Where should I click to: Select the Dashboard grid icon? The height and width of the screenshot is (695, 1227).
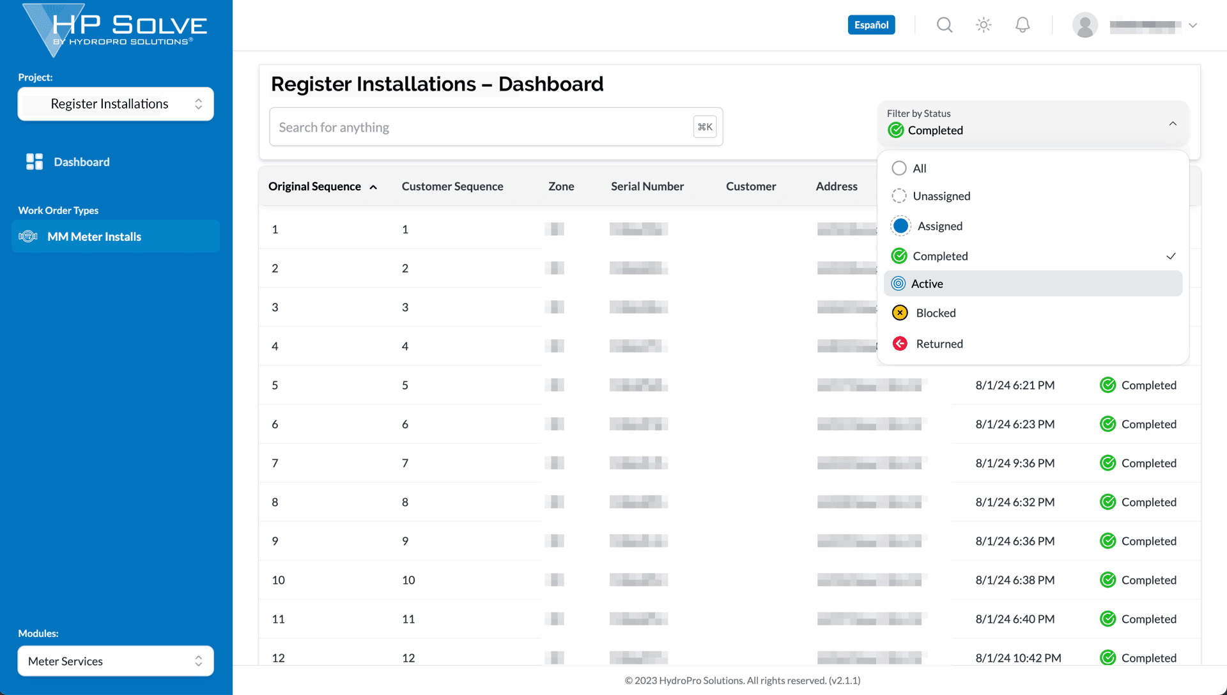(x=34, y=162)
